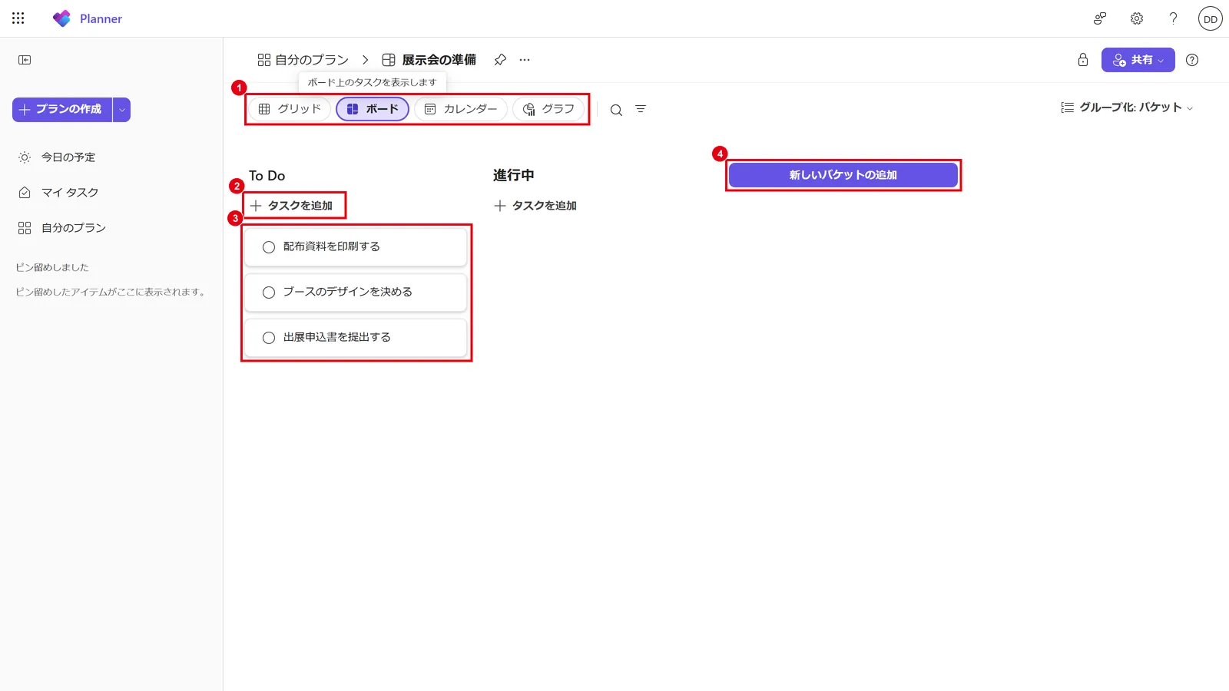The height and width of the screenshot is (691, 1229).
Task: Open more options ellipsis next to plan title
Action: (x=525, y=60)
